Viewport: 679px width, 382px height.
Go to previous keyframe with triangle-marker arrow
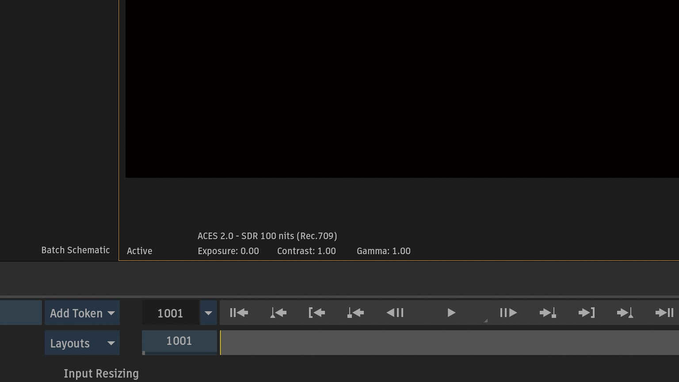pyautogui.click(x=278, y=313)
